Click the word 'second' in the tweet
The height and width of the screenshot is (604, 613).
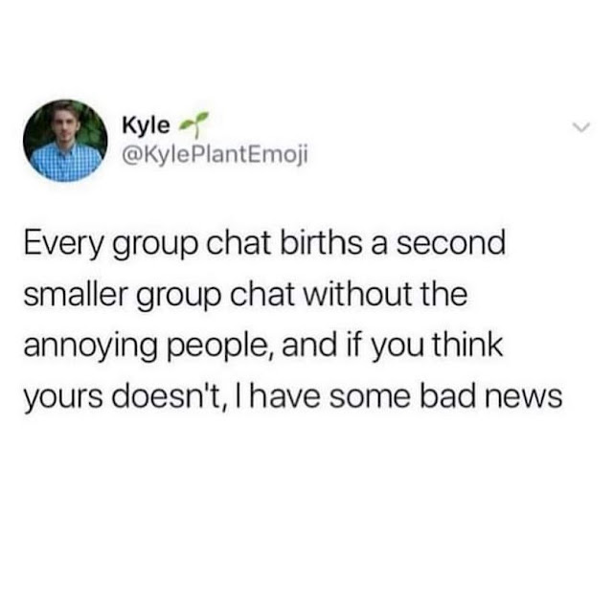pyautogui.click(x=451, y=243)
